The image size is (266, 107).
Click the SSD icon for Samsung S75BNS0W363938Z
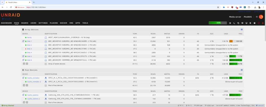pyautogui.click(x=46, y=95)
